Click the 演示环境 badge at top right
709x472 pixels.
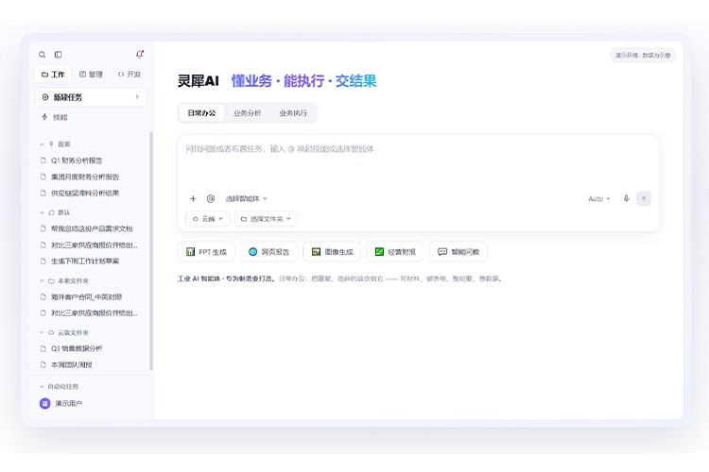(x=643, y=55)
